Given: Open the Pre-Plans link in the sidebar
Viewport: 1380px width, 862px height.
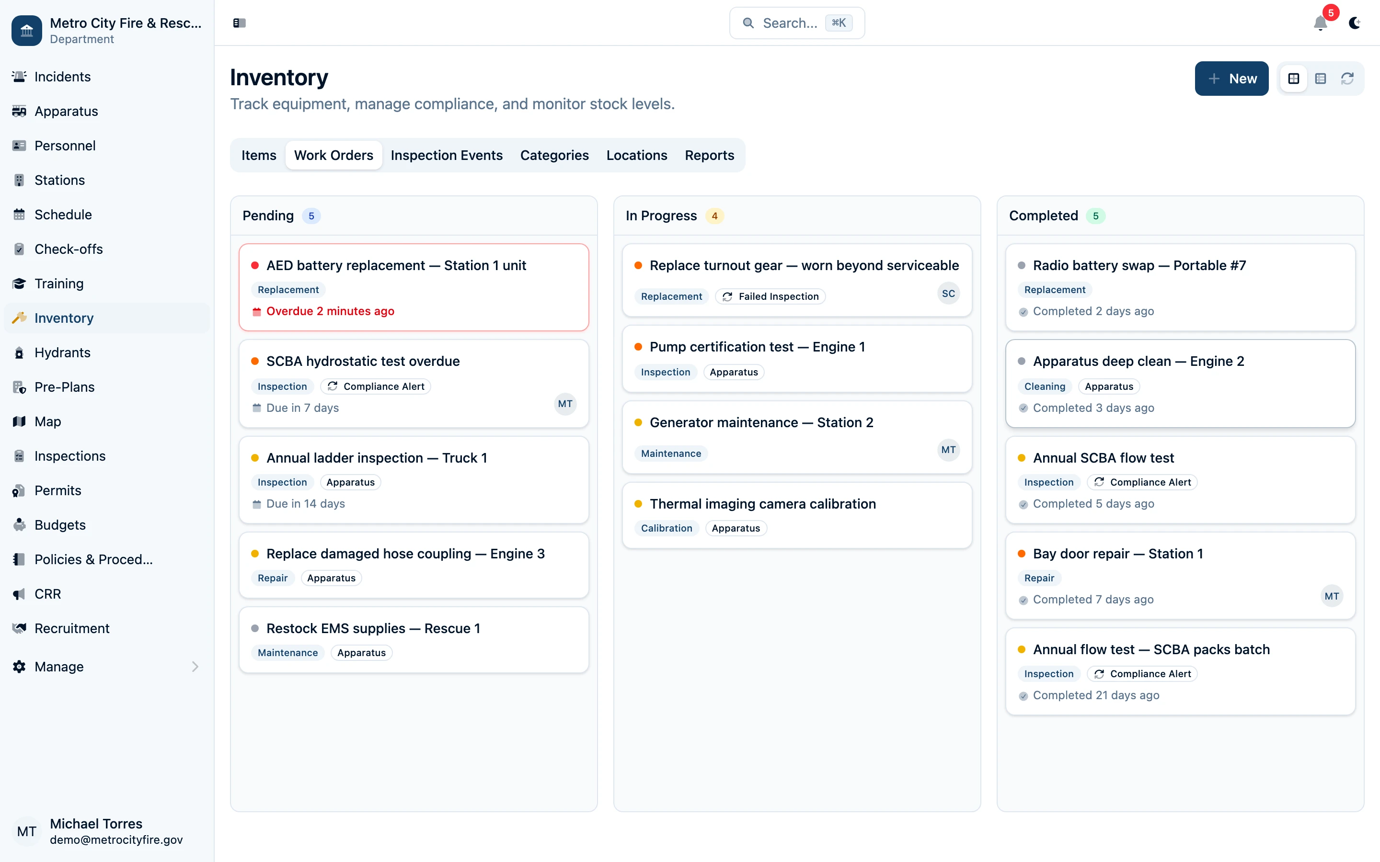Looking at the screenshot, I should click(x=64, y=386).
